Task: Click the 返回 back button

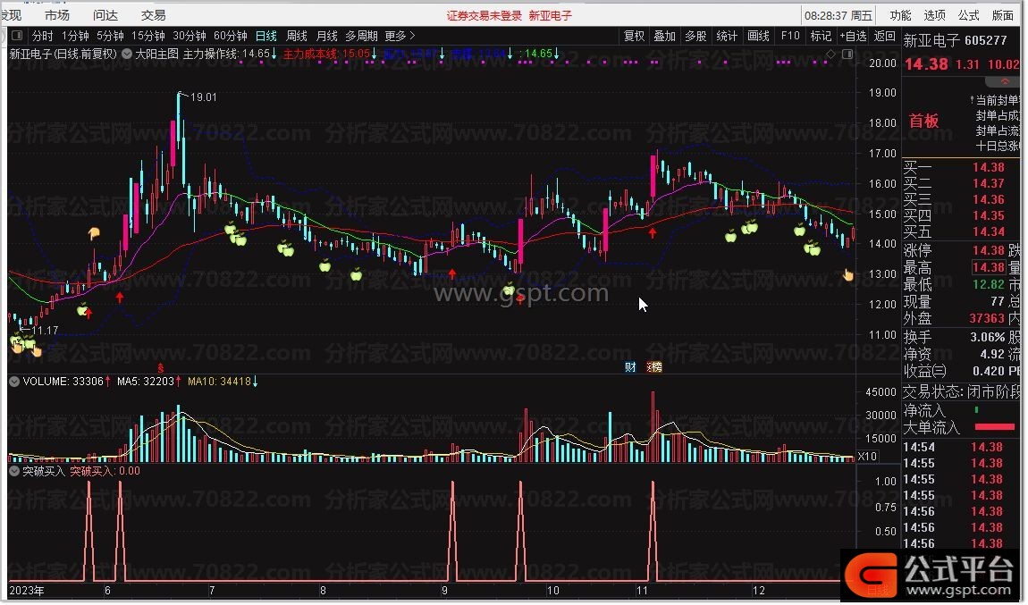Action: (x=885, y=36)
